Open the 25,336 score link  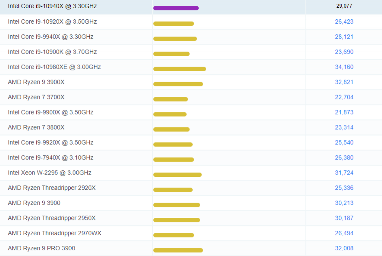click(344, 188)
